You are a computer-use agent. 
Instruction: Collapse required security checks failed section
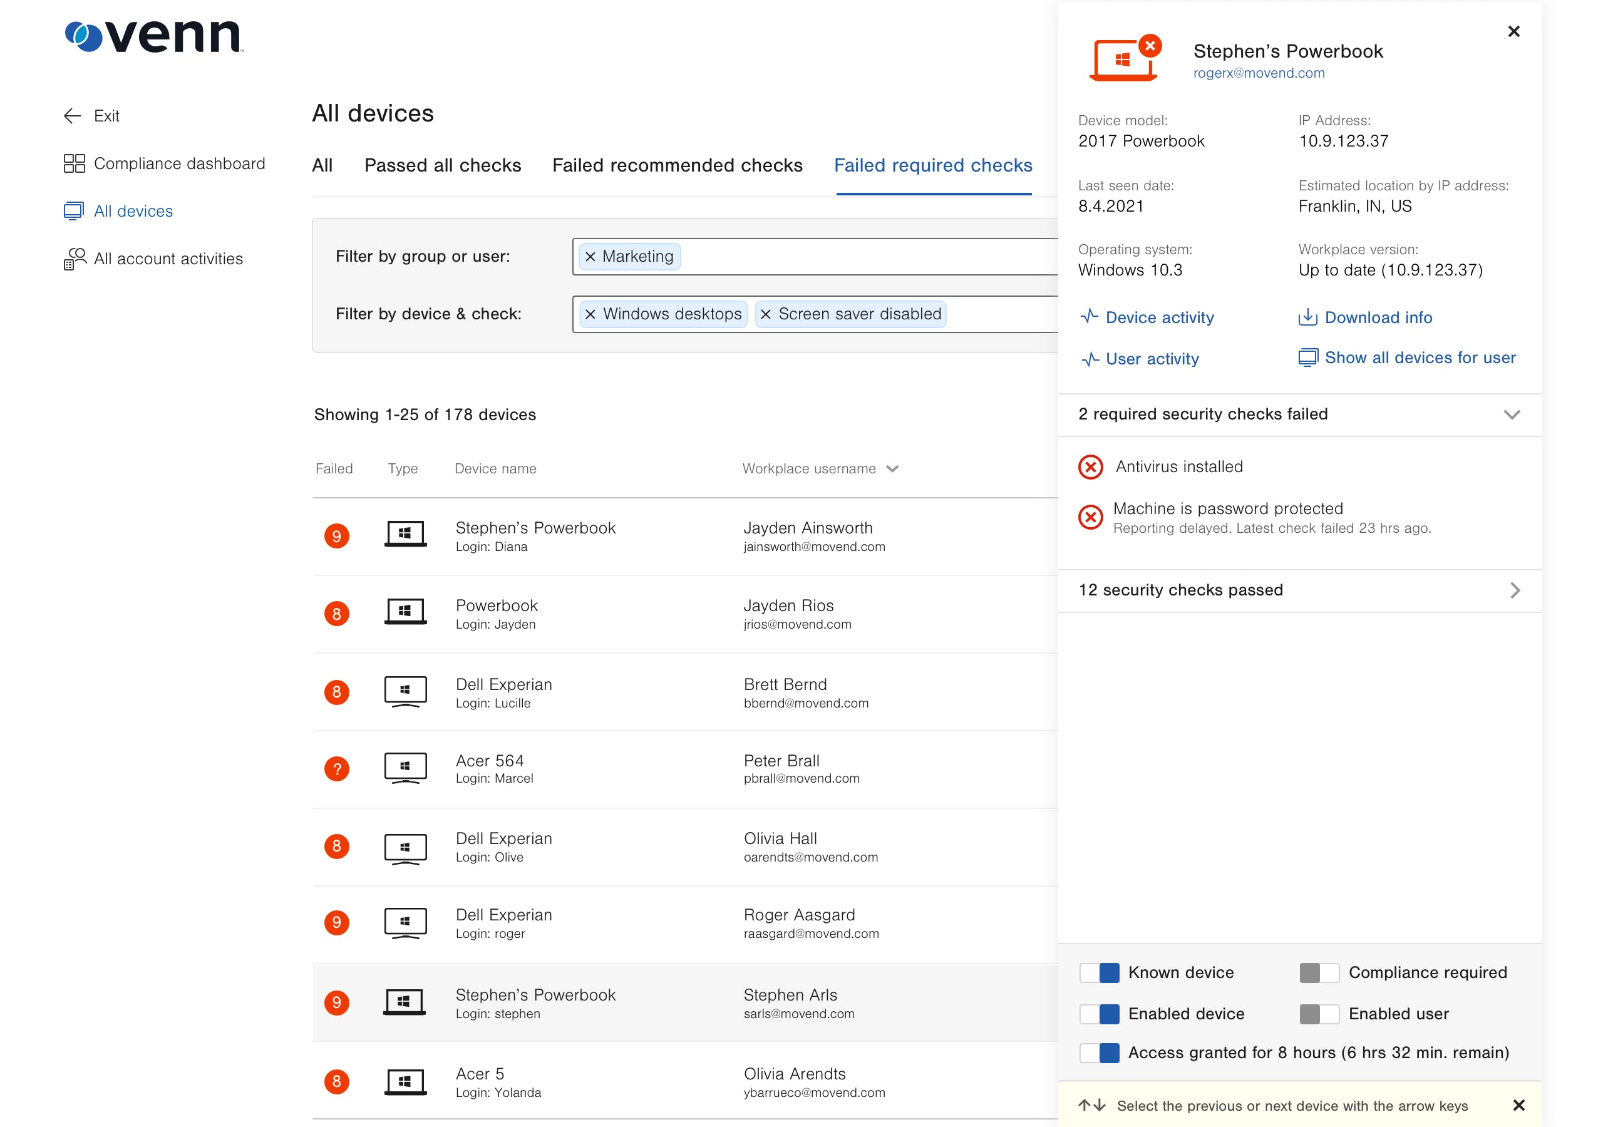(1511, 414)
